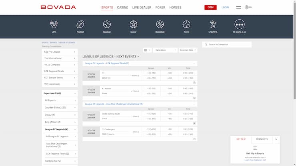Go to the Horses tab
The image size is (296, 166).
(x=175, y=8)
